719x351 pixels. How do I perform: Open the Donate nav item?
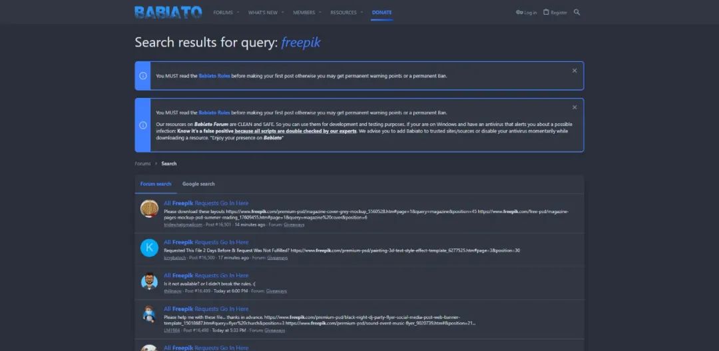pos(382,13)
